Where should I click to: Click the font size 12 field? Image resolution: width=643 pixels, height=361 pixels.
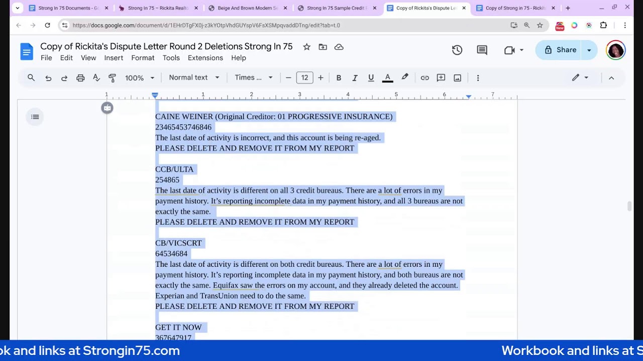click(304, 78)
